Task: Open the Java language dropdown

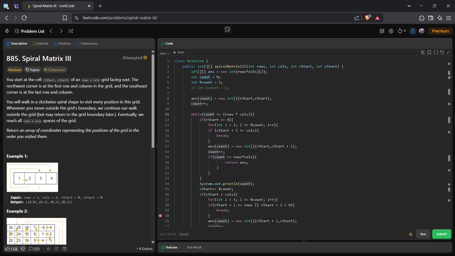Action: point(164,52)
